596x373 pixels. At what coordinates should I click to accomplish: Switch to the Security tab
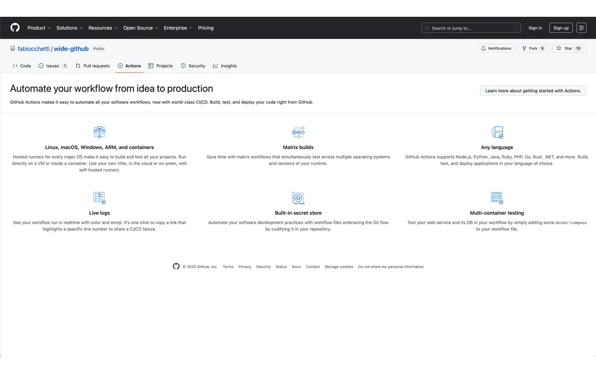point(193,66)
